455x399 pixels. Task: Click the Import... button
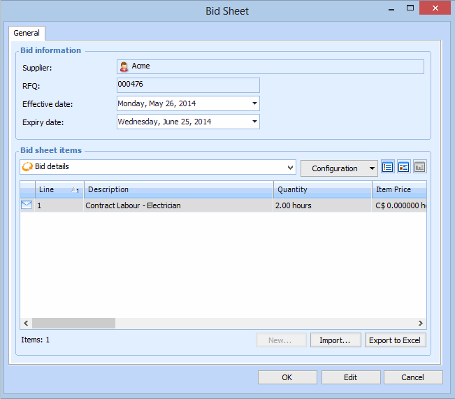(335, 340)
